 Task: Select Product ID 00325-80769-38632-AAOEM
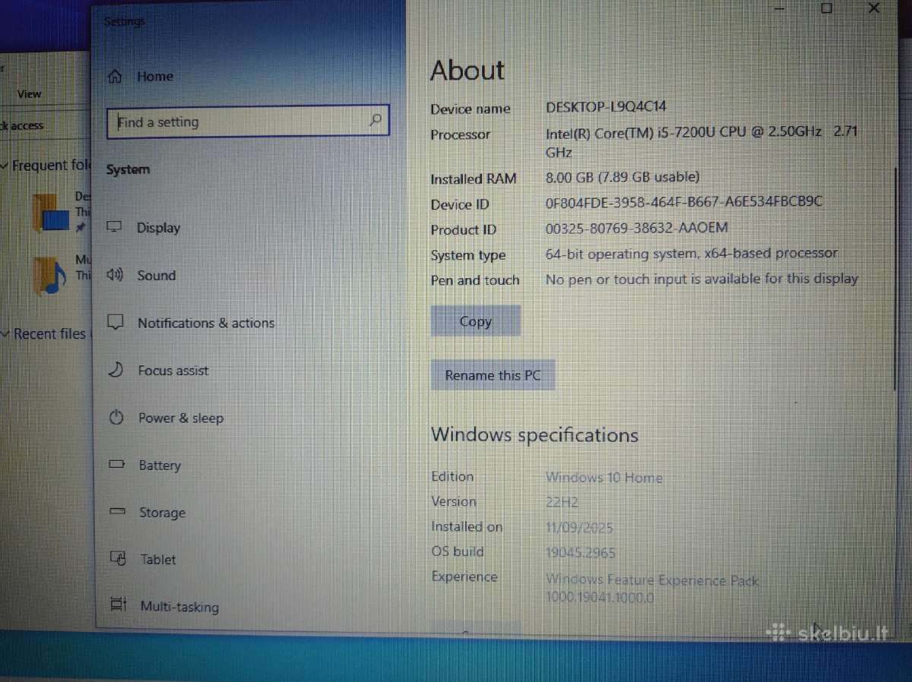pyautogui.click(x=637, y=228)
